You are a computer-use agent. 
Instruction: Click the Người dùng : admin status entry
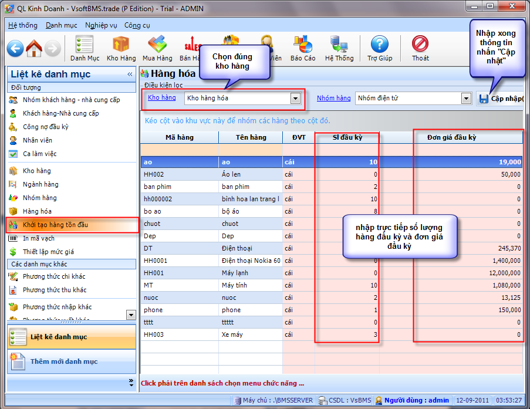click(x=413, y=400)
